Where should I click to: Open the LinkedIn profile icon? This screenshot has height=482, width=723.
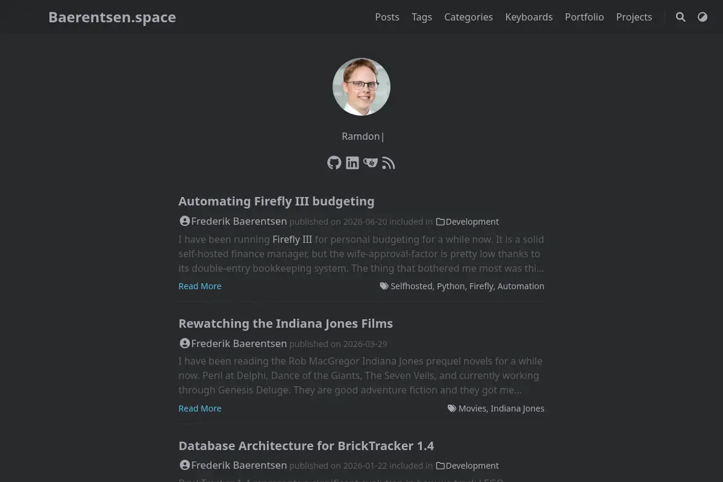pos(352,163)
